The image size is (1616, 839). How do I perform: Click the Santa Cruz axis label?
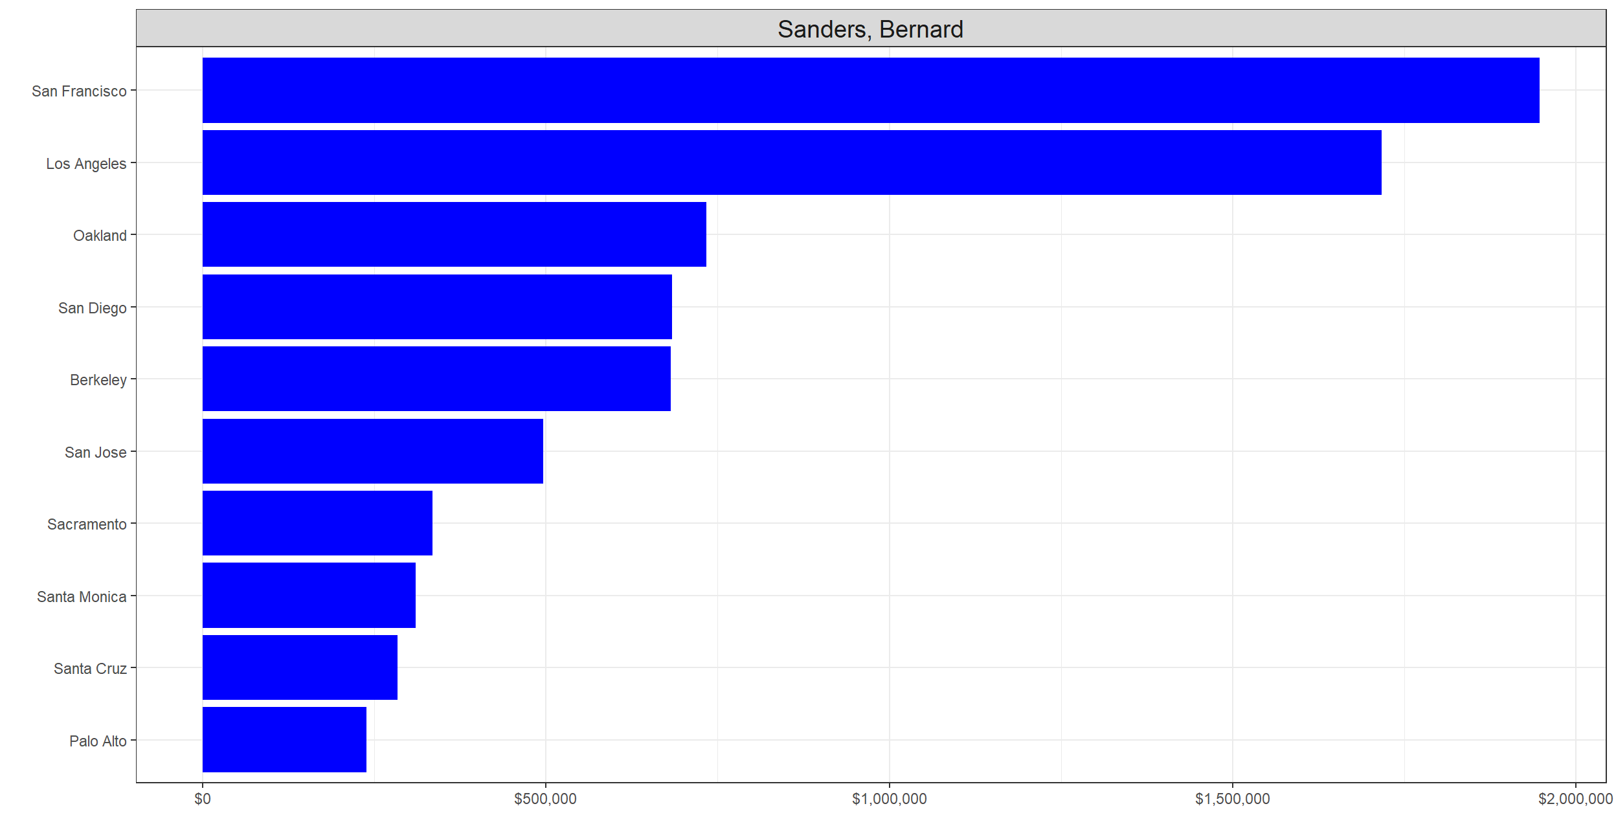(90, 669)
